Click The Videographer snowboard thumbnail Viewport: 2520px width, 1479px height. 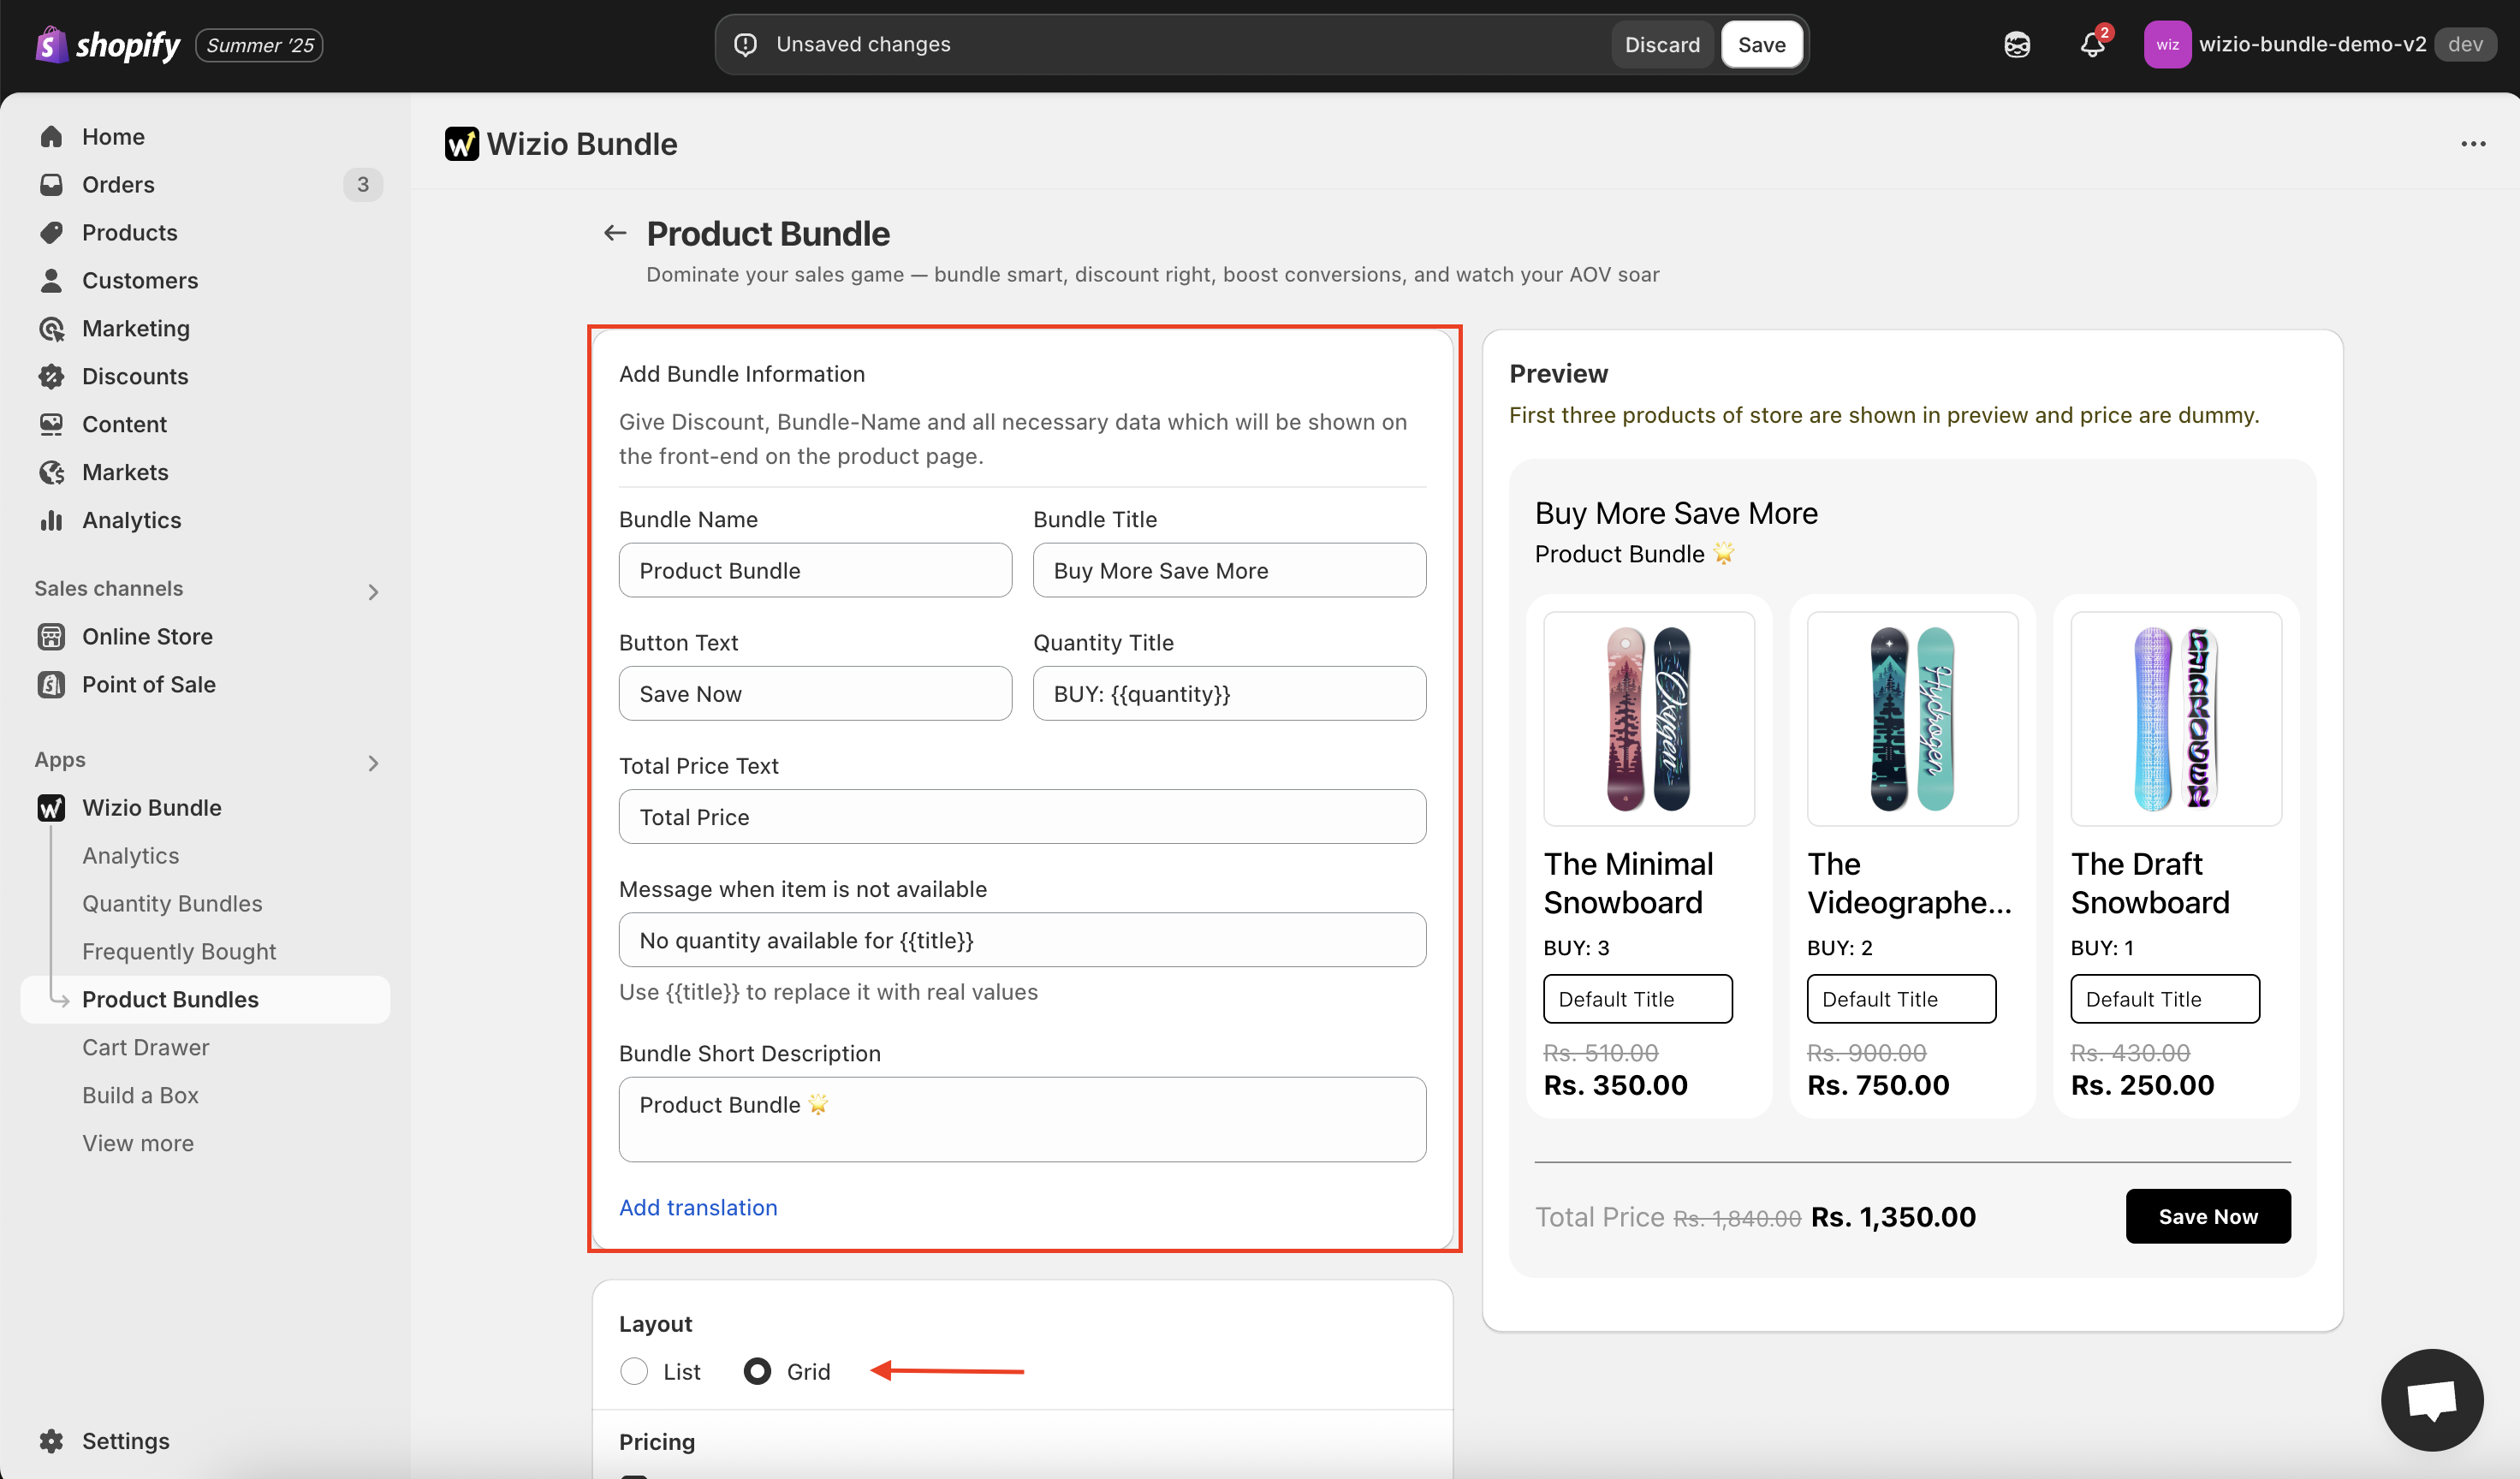1912,718
